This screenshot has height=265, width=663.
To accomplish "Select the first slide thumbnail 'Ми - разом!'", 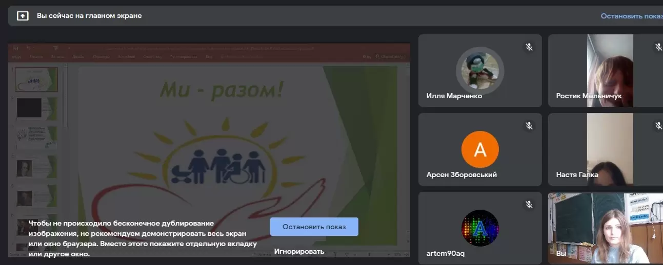I will click(36, 79).
